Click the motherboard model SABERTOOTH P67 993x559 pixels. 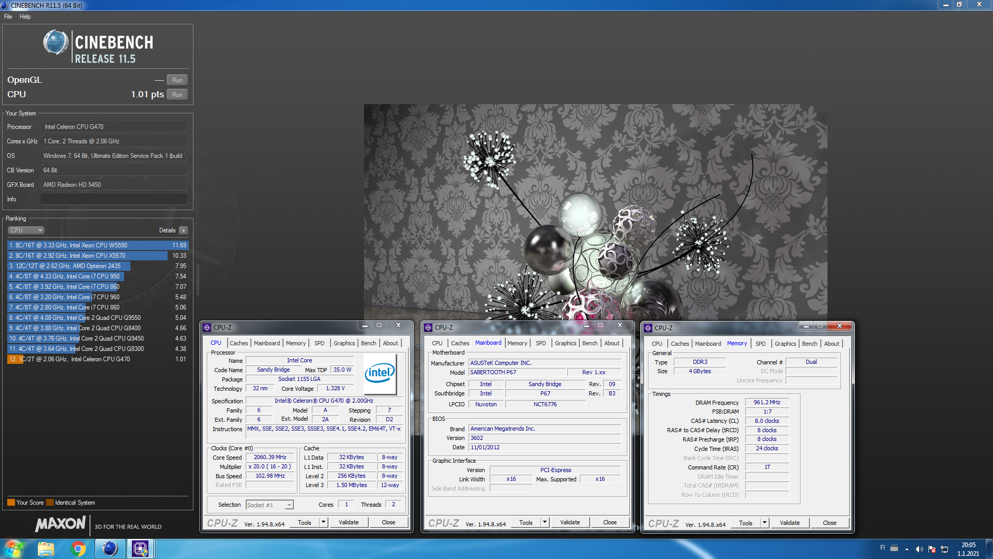click(x=516, y=372)
